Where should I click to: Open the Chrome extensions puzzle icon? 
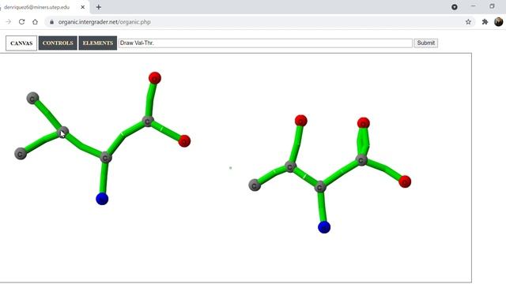(485, 22)
